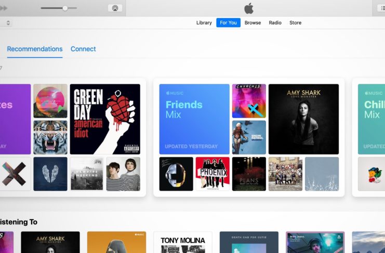385x253 pixels.
Task: Open the Tegan and Sara album cover
Action: click(123, 174)
